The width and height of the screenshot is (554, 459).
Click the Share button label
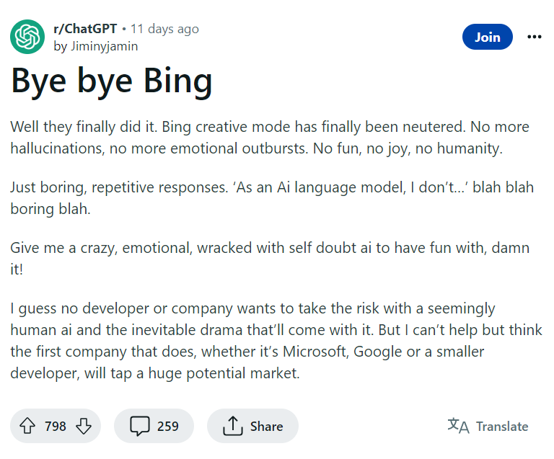pyautogui.click(x=266, y=426)
